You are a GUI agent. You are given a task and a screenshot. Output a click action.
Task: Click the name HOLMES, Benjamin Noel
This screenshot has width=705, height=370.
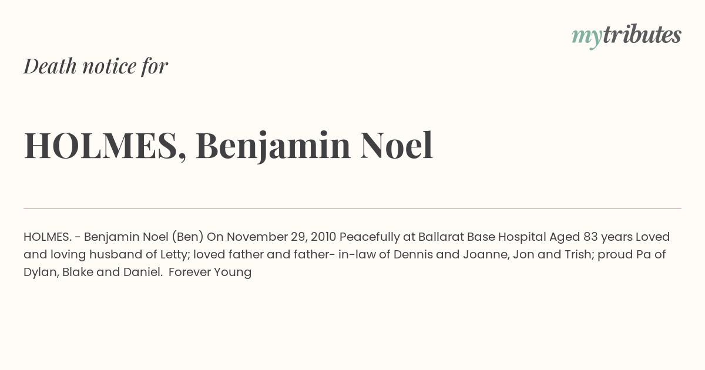coord(229,146)
